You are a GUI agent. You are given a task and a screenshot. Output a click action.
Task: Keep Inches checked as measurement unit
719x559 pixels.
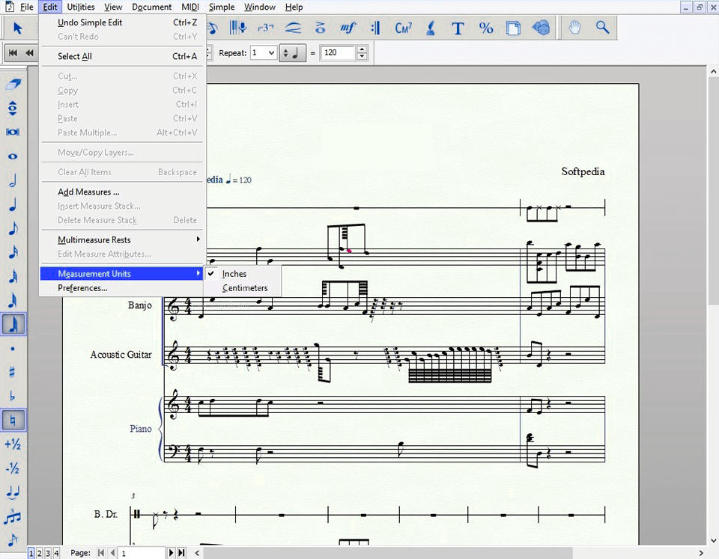point(234,273)
